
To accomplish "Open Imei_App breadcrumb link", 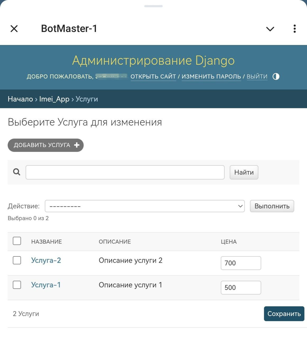I will (x=54, y=99).
